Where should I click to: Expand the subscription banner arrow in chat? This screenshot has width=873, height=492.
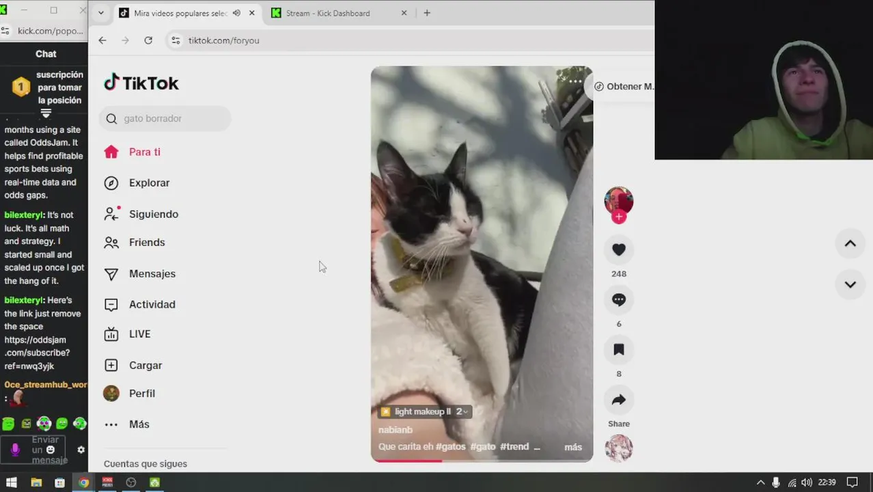tap(46, 113)
